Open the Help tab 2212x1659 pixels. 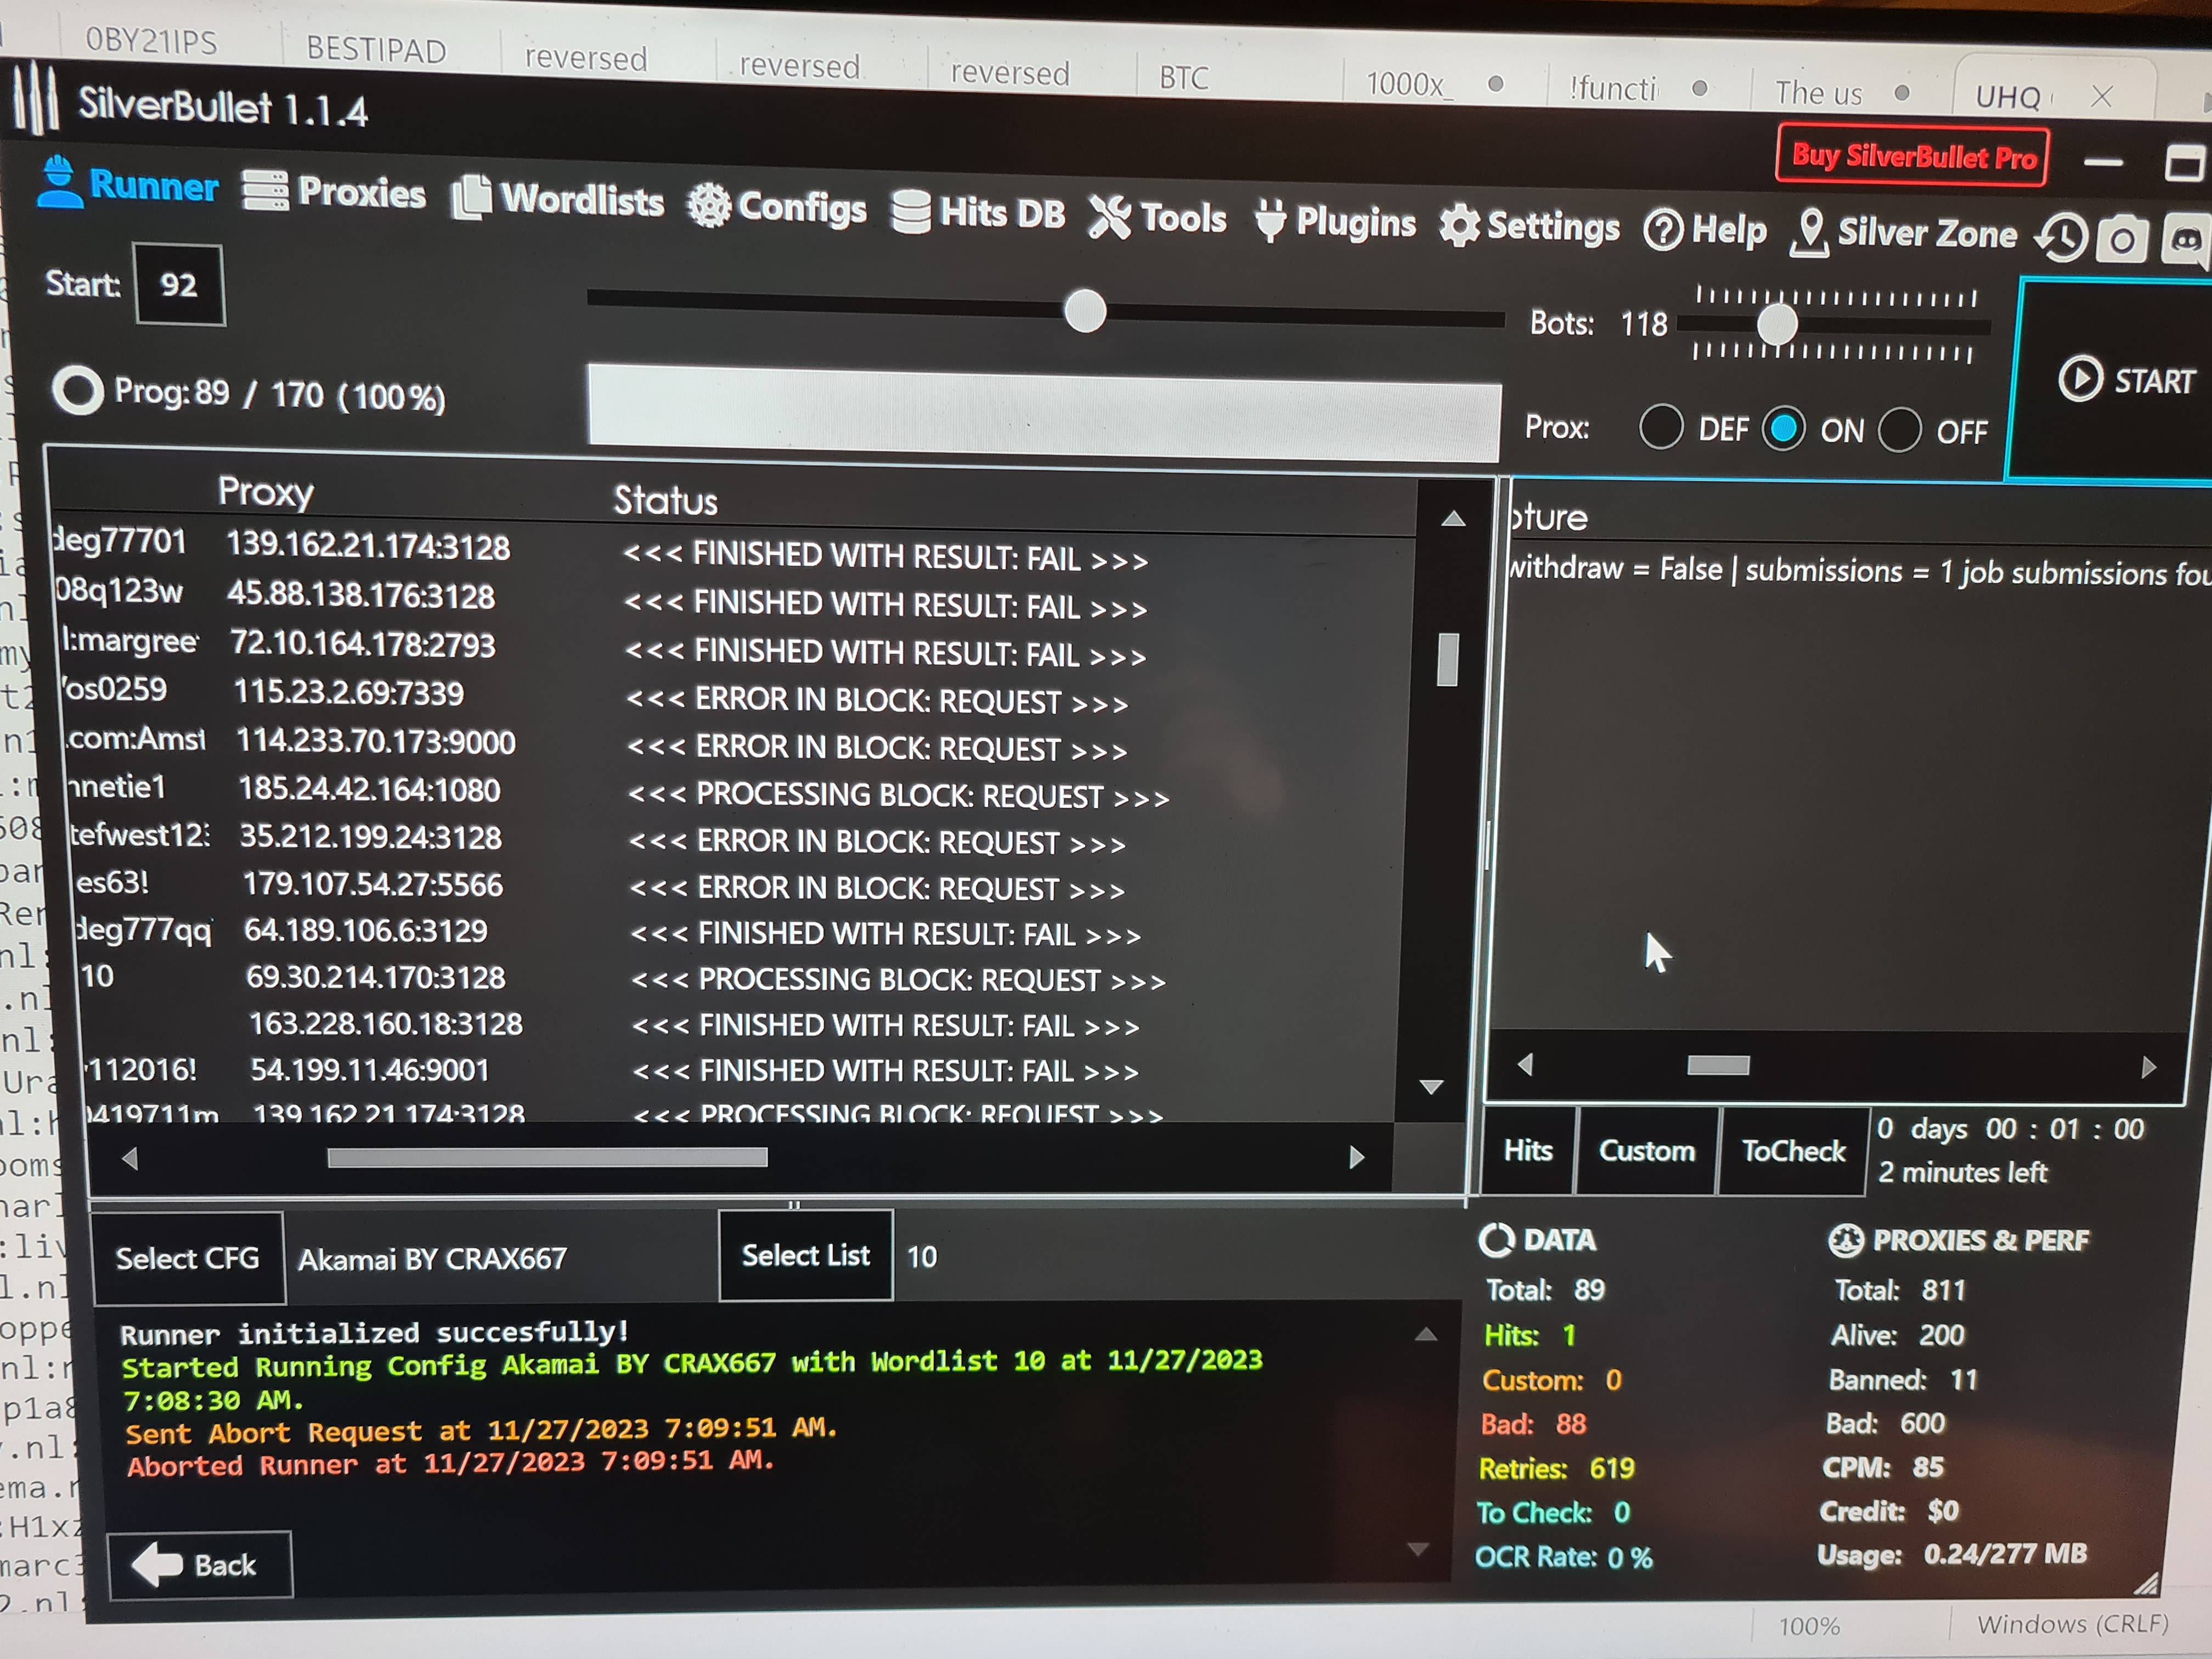(1705, 231)
